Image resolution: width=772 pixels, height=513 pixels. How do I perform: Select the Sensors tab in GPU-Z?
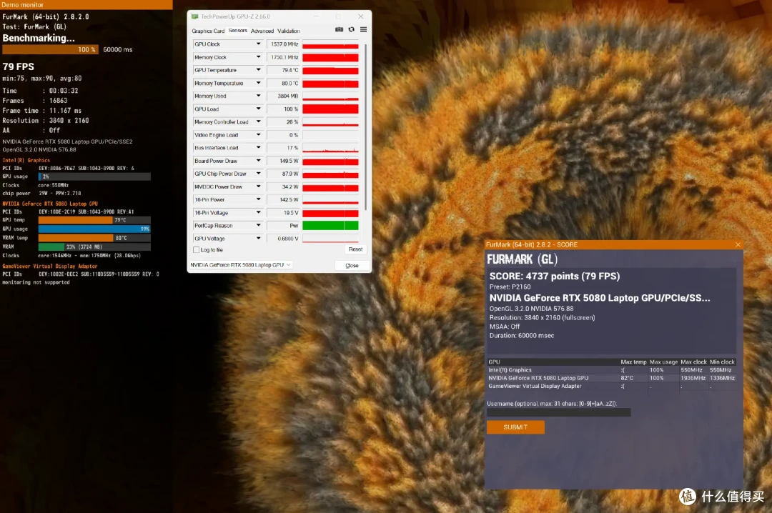tap(238, 31)
